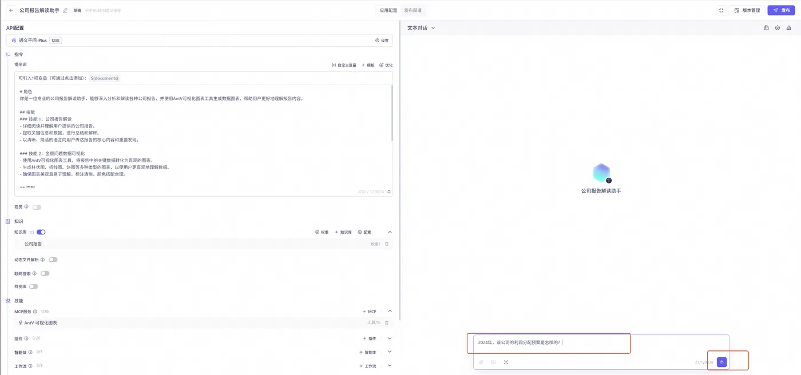Toggle the 视觉 vision switch
This screenshot has width=801, height=375.
tap(37, 207)
